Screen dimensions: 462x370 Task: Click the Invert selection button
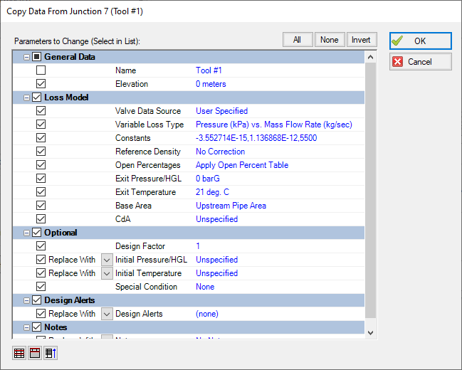pyautogui.click(x=361, y=40)
